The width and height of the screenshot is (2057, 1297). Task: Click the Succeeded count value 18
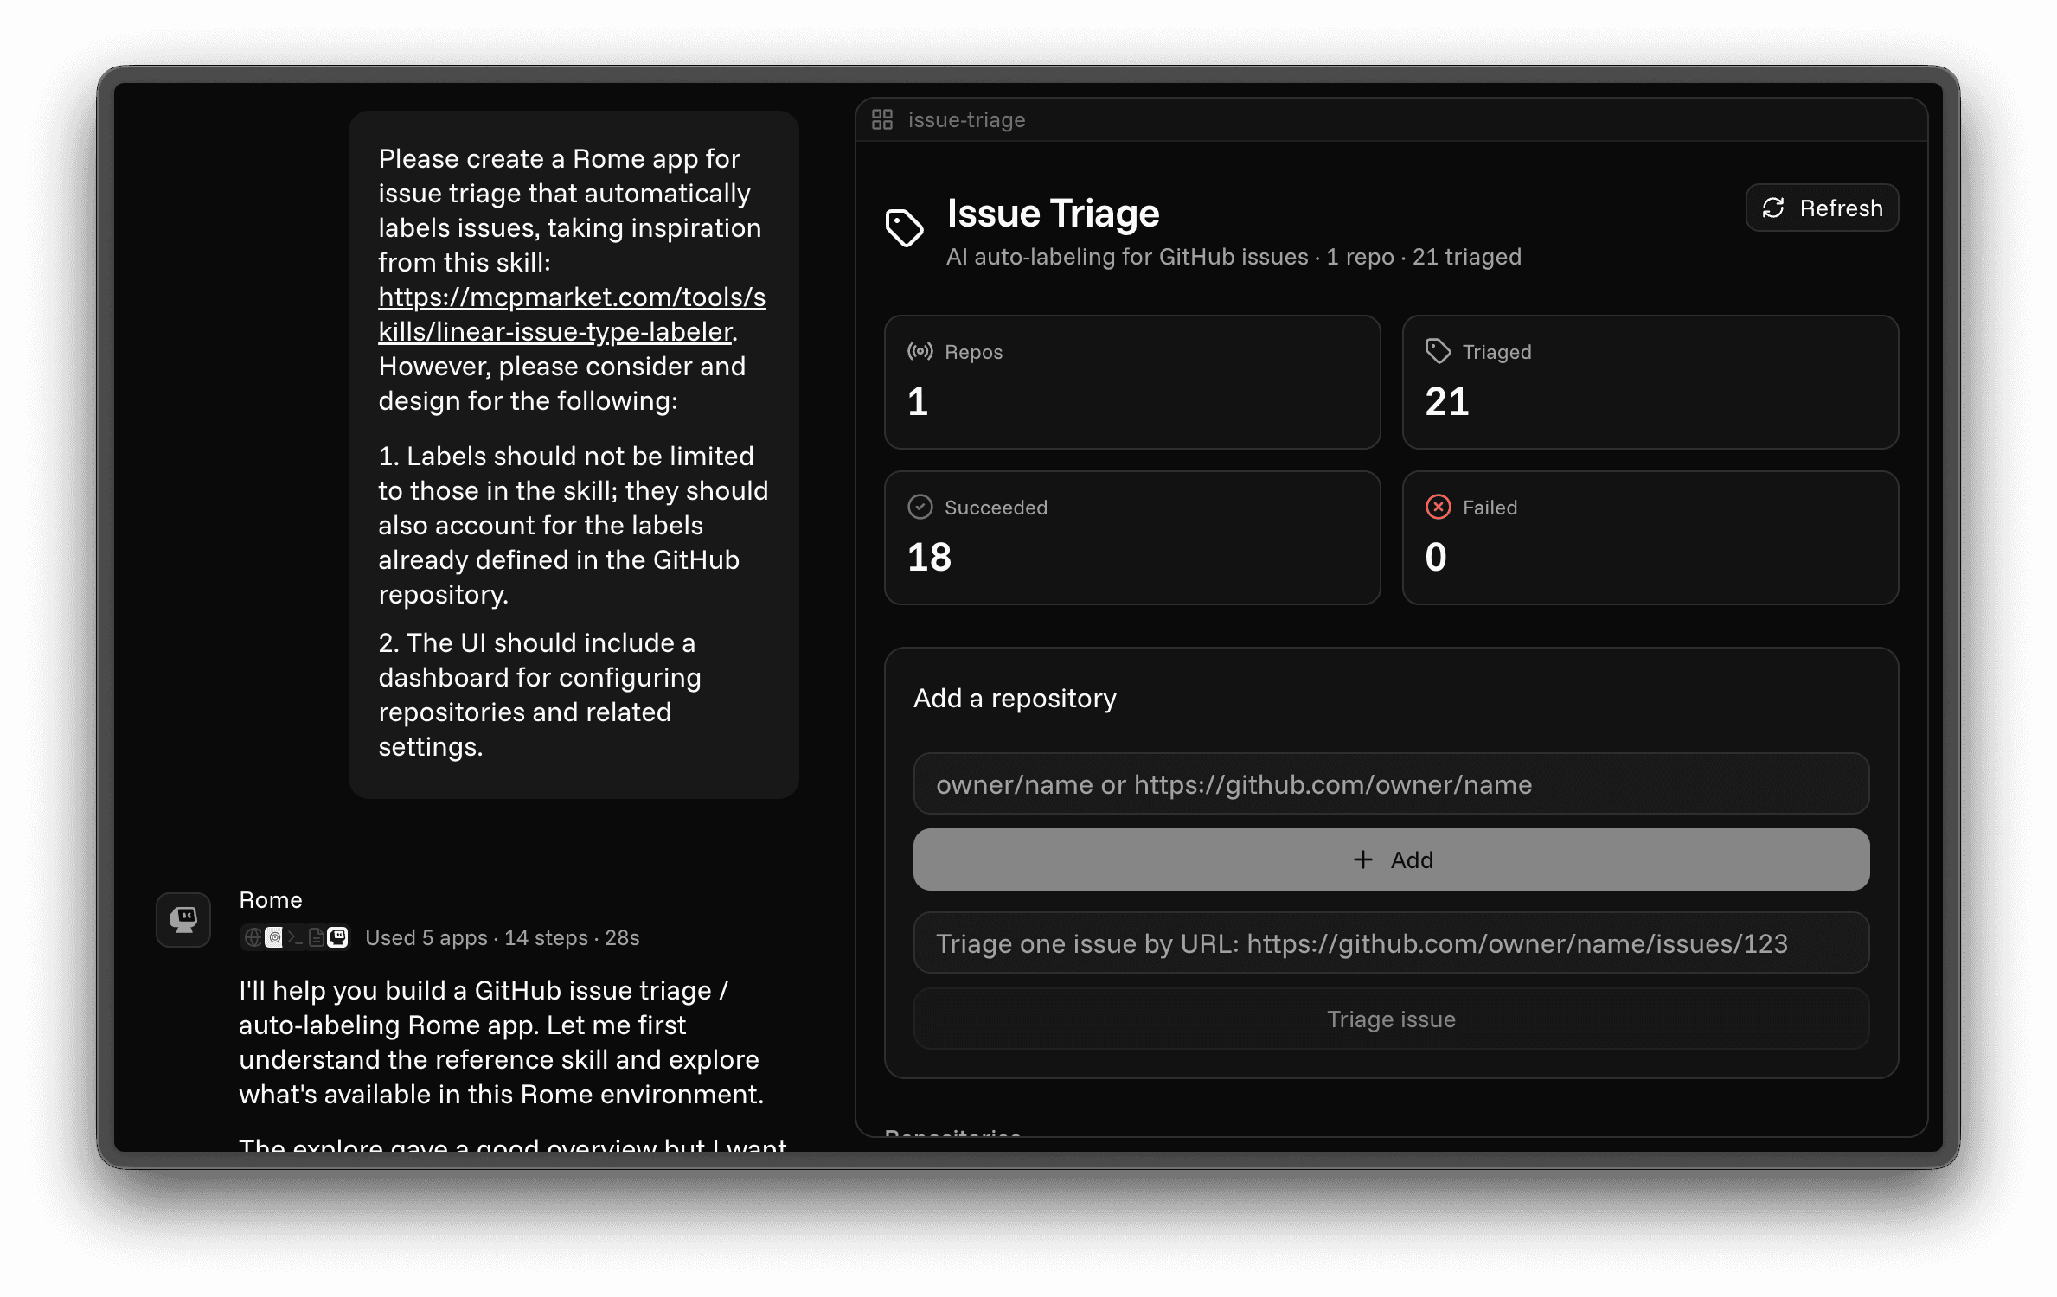click(x=929, y=557)
